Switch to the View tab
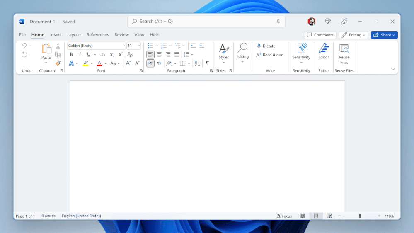The image size is (414, 233). pyautogui.click(x=139, y=35)
